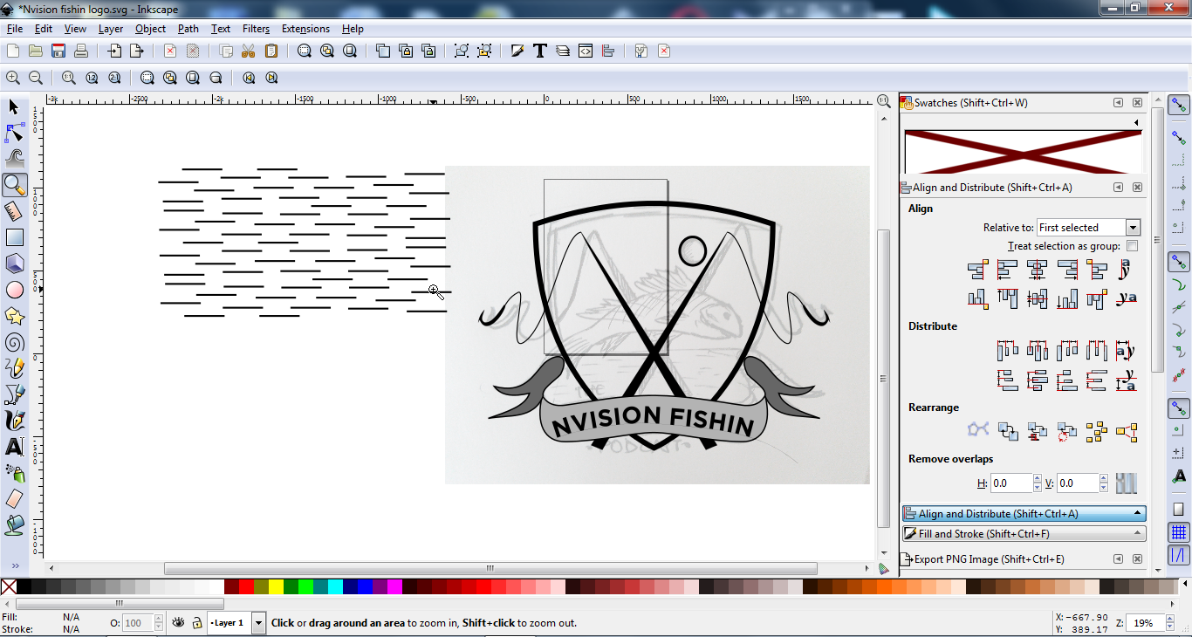Close the Swatches panel
This screenshot has height=637, width=1192.
1137,103
